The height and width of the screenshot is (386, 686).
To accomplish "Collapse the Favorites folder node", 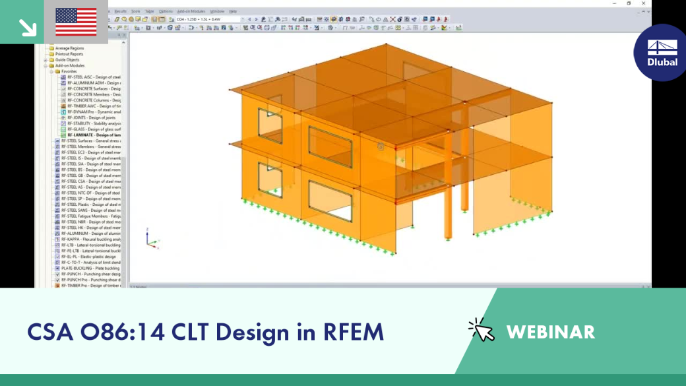I will point(51,71).
